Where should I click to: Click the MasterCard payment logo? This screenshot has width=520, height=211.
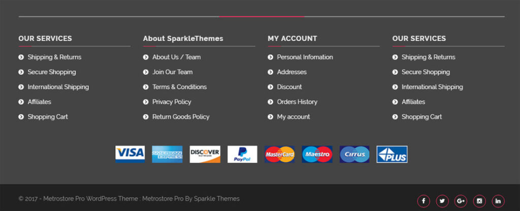[280, 154]
